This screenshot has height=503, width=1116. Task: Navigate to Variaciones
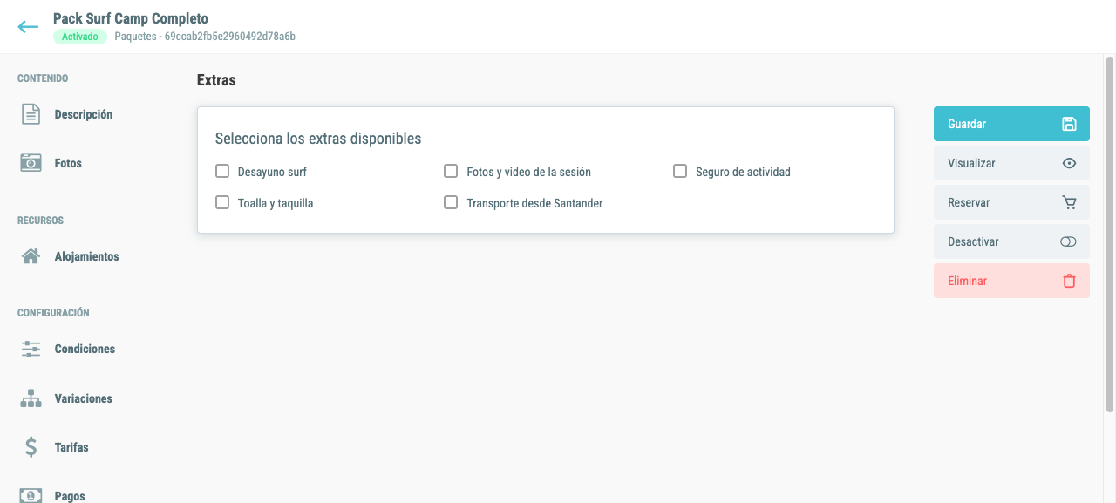84,398
